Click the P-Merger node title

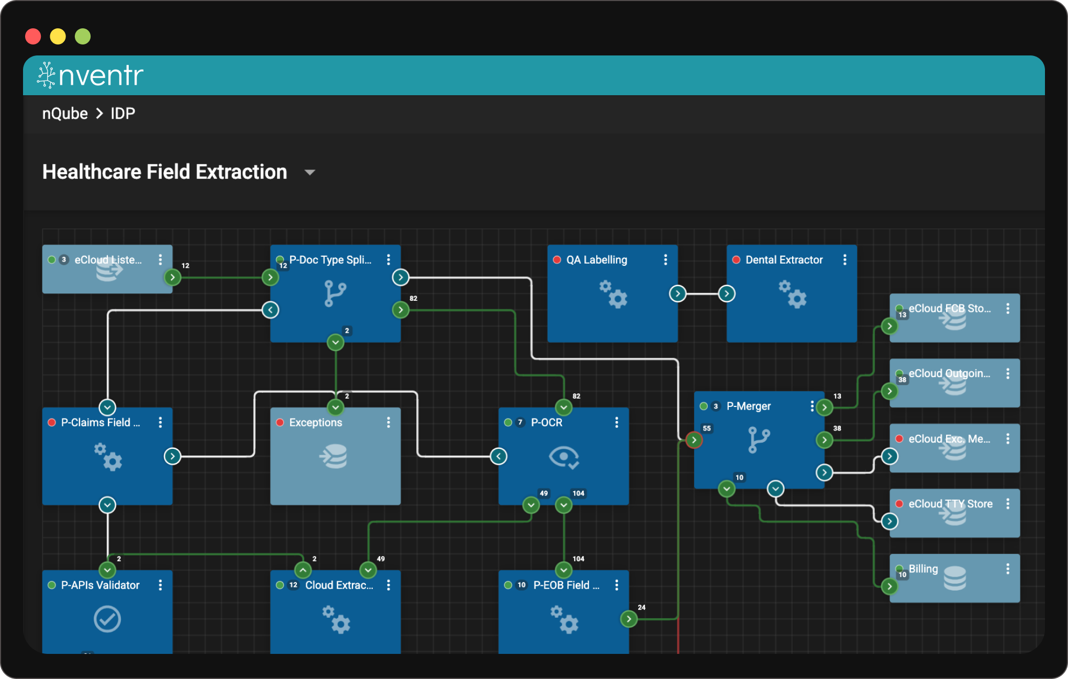pos(749,406)
